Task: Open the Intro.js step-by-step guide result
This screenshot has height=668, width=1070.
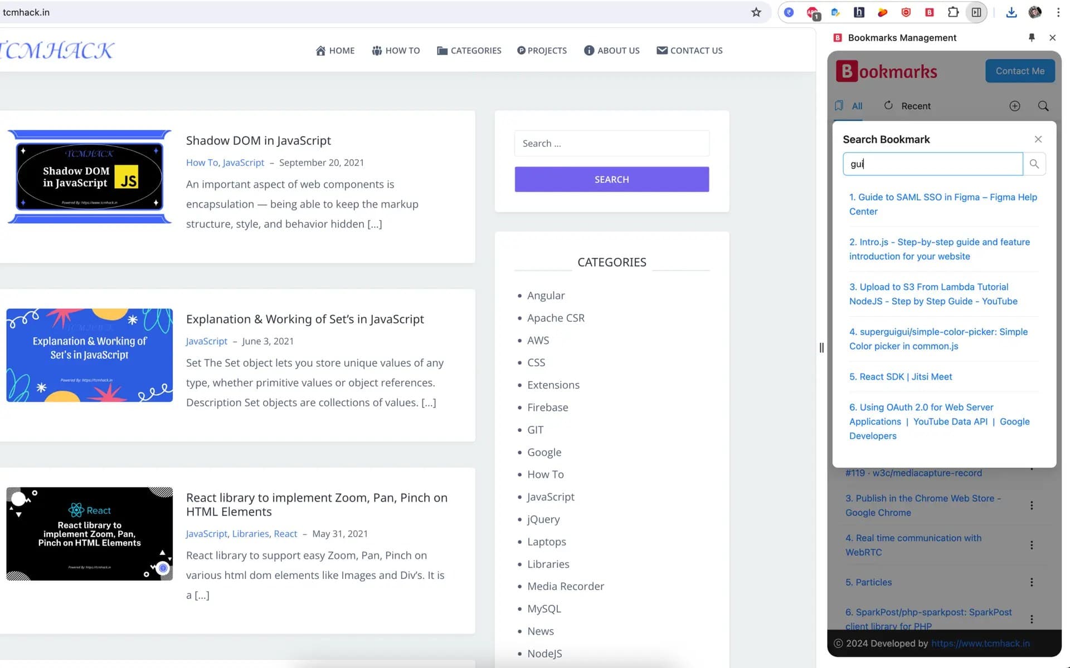Action: (x=940, y=249)
